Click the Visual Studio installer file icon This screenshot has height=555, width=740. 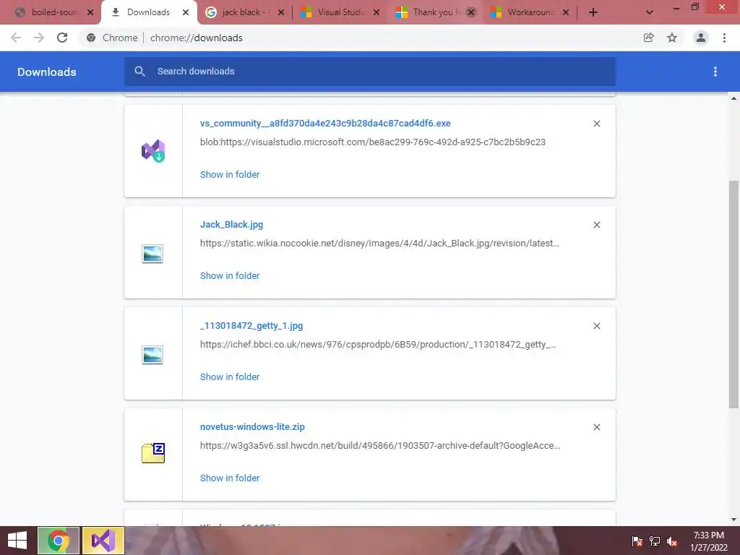click(x=153, y=151)
